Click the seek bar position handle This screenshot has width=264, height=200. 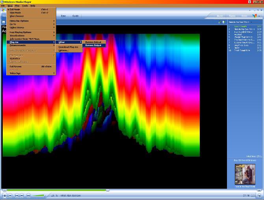108,190
